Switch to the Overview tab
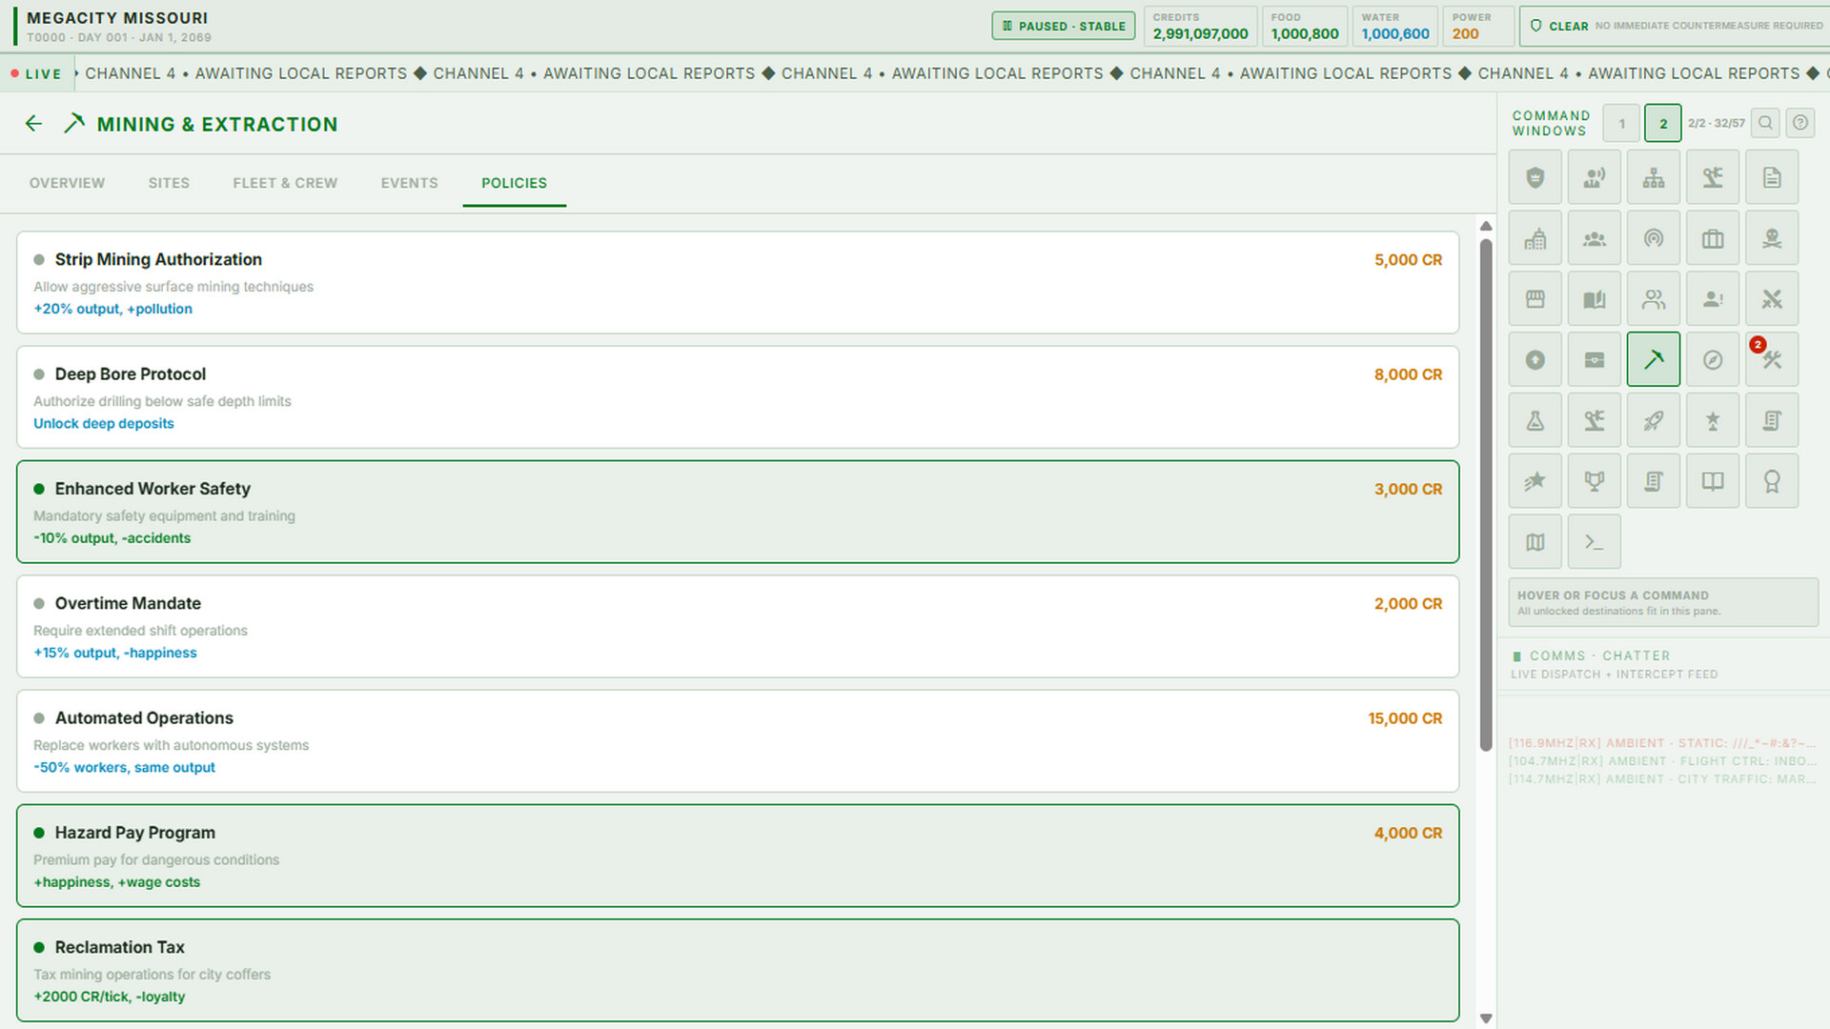 [x=67, y=183]
